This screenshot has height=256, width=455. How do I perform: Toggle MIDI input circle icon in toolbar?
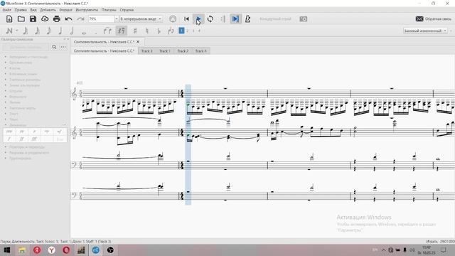[173, 19]
